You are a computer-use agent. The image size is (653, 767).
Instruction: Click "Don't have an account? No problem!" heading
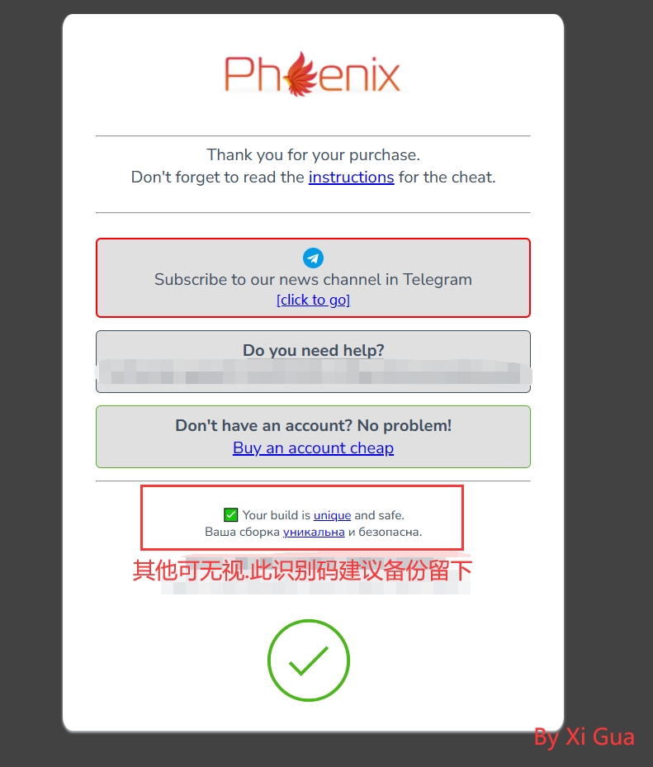tap(313, 425)
